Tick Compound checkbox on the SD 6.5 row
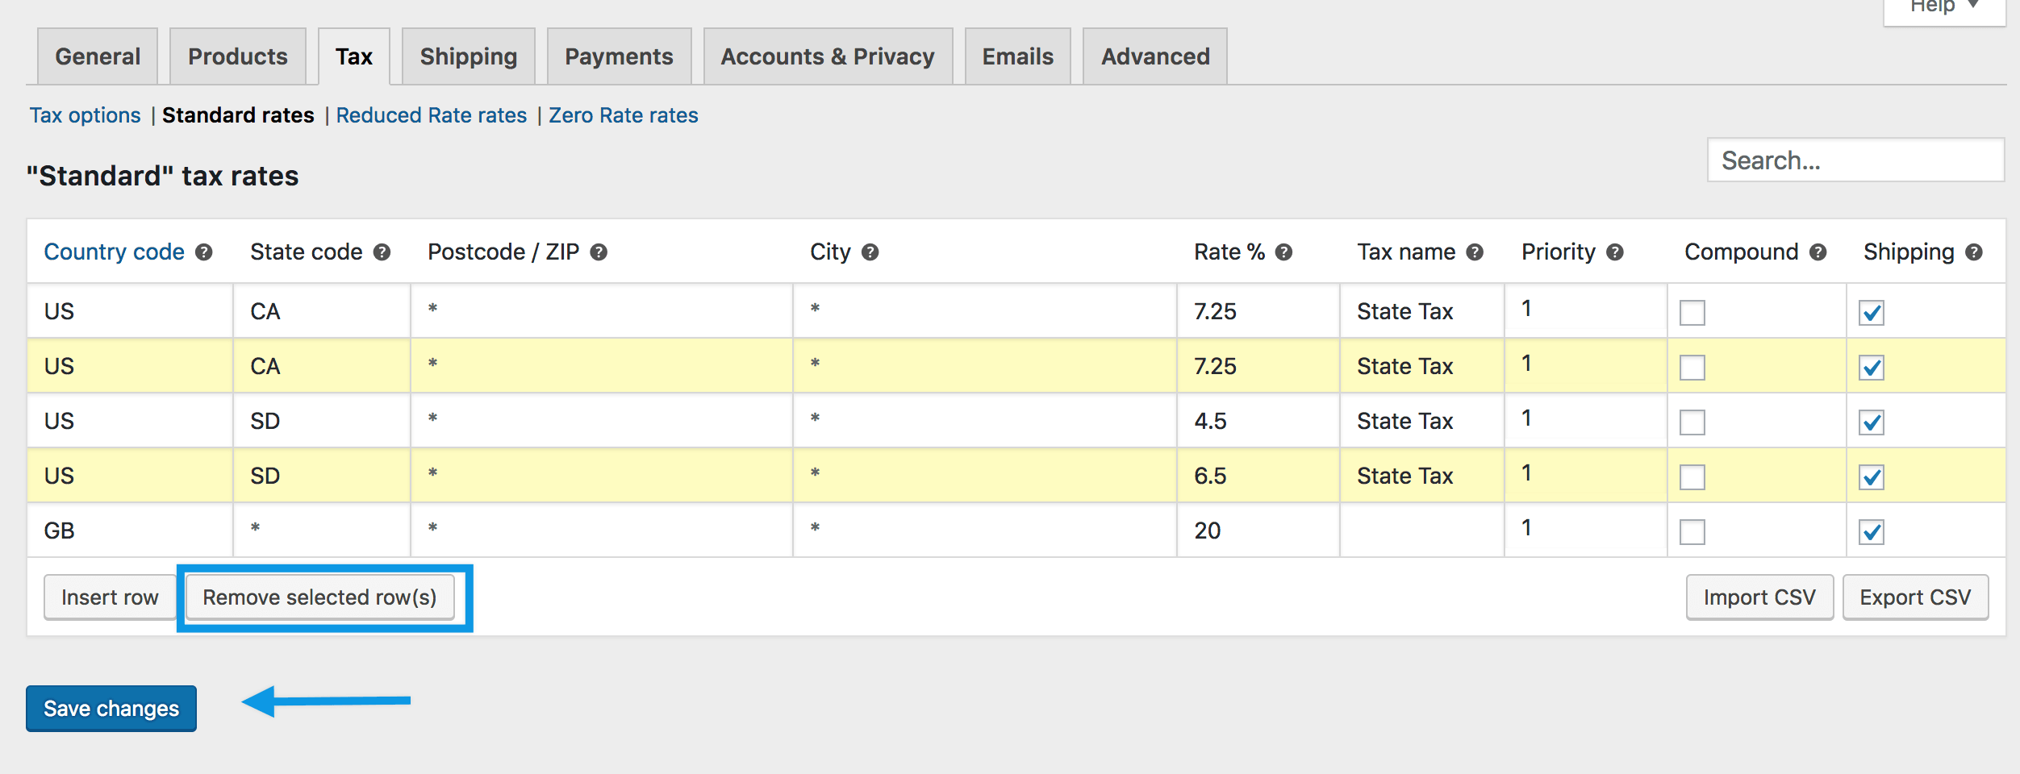This screenshot has width=2020, height=774. coord(1692,477)
